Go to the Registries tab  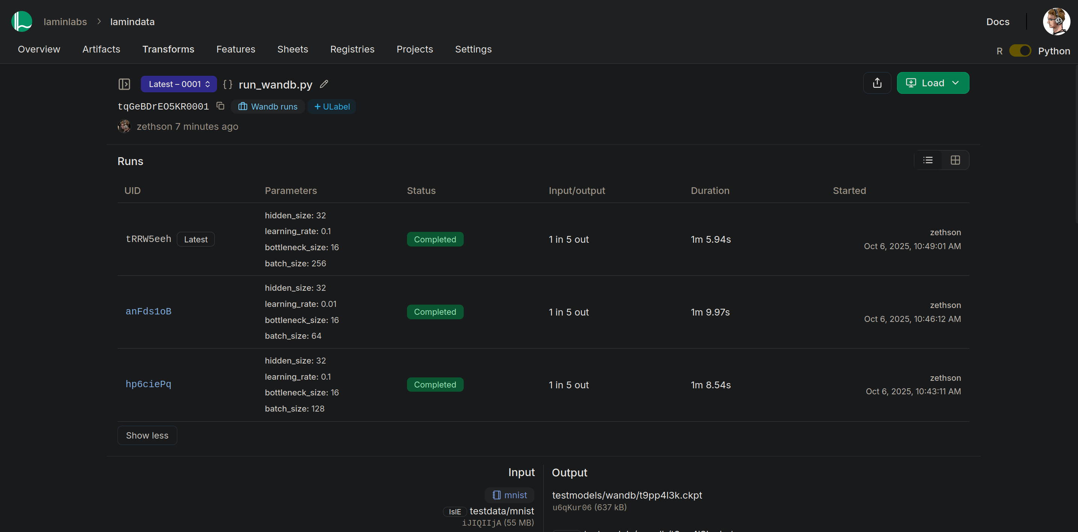(352, 50)
